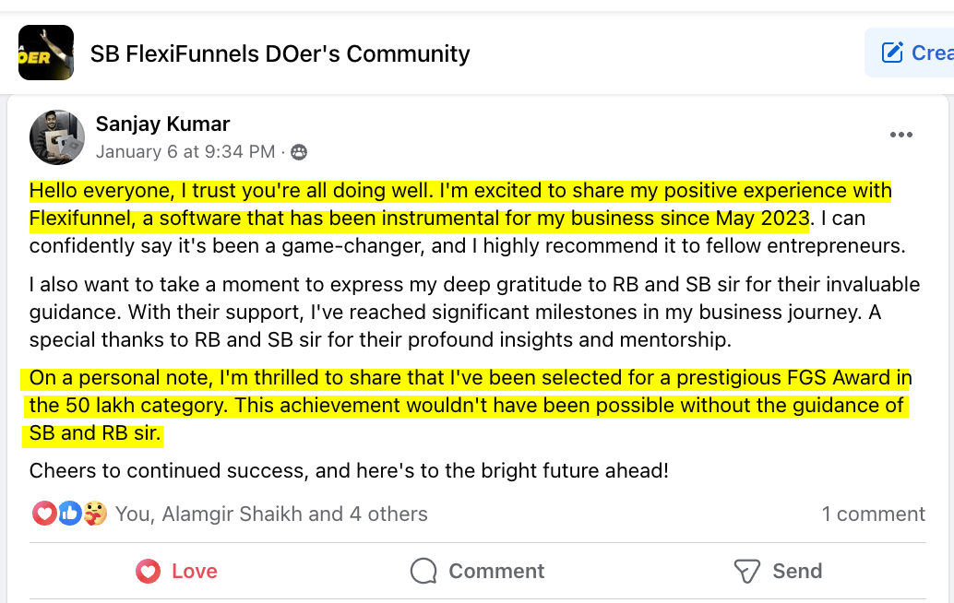This screenshot has height=603, width=954.
Task: Click the red heart reaction icon in summary
Action: tap(43, 514)
